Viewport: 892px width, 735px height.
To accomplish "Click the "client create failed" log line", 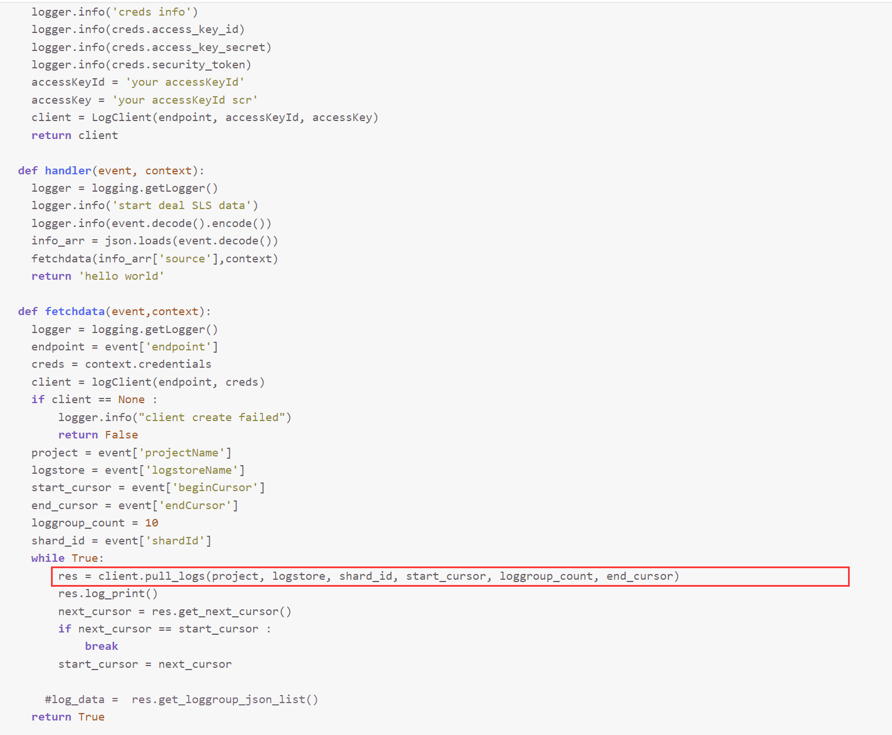I will 175,418.
